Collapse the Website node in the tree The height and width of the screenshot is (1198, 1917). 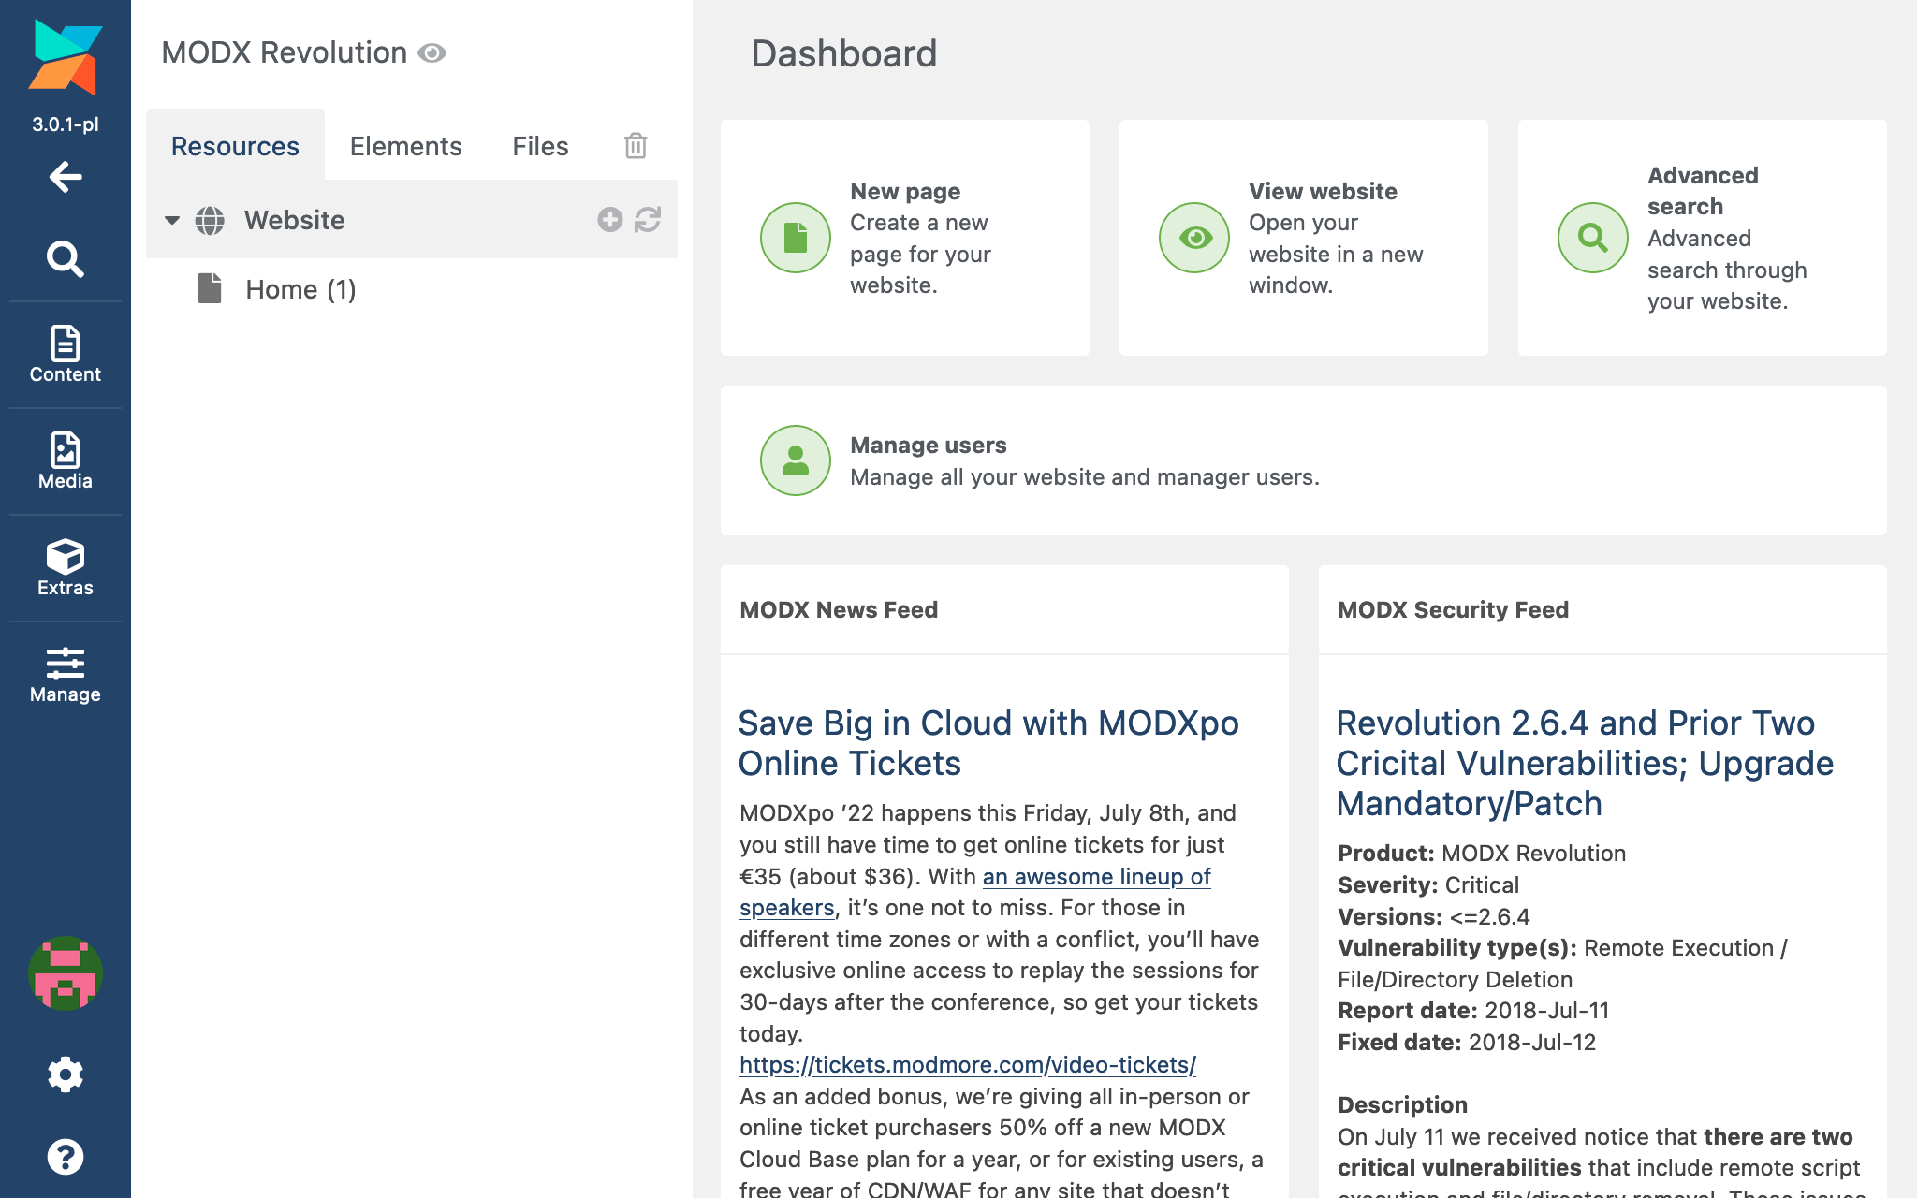click(171, 220)
